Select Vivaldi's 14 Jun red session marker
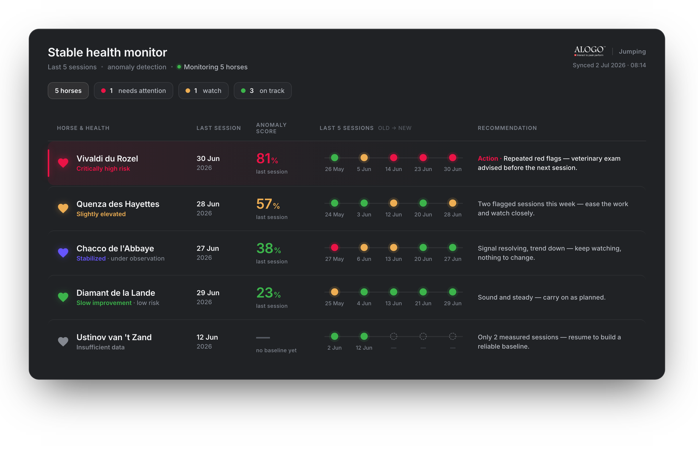 [393, 158]
